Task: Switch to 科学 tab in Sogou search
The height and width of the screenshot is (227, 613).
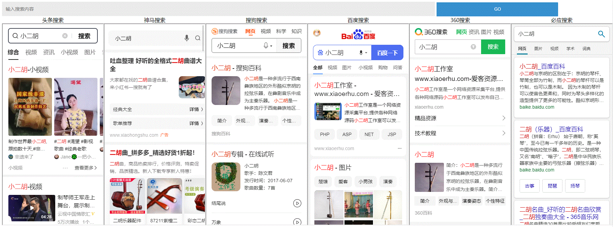Action: [281, 31]
